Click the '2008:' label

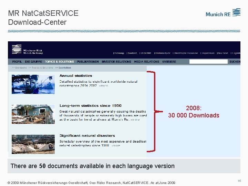click(194, 108)
